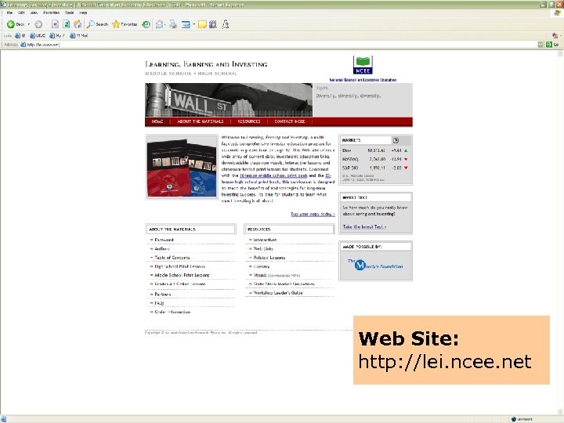The image size is (564, 423).
Task: Open the Workshop Leader's Guide link
Action: pyautogui.click(x=278, y=293)
